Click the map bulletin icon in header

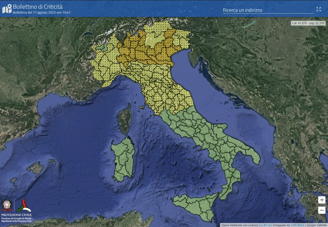[6, 9]
